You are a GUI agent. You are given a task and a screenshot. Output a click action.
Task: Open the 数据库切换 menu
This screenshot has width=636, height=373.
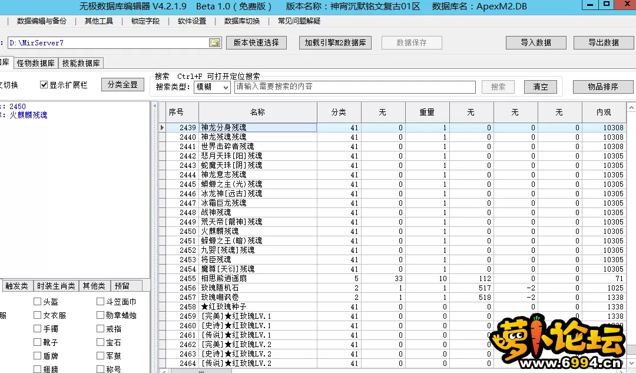click(242, 21)
